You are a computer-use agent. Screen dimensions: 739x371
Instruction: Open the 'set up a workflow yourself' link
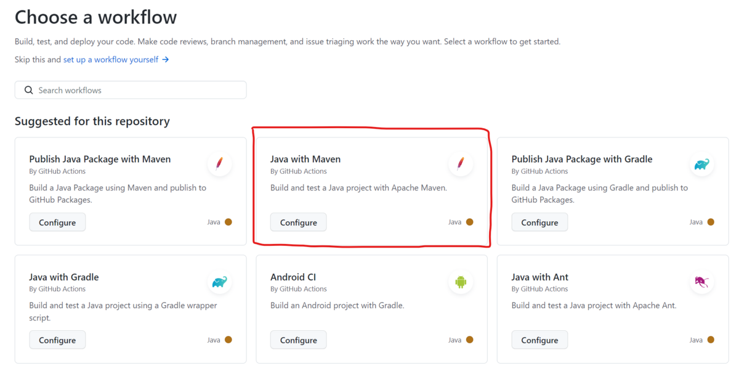click(x=116, y=60)
